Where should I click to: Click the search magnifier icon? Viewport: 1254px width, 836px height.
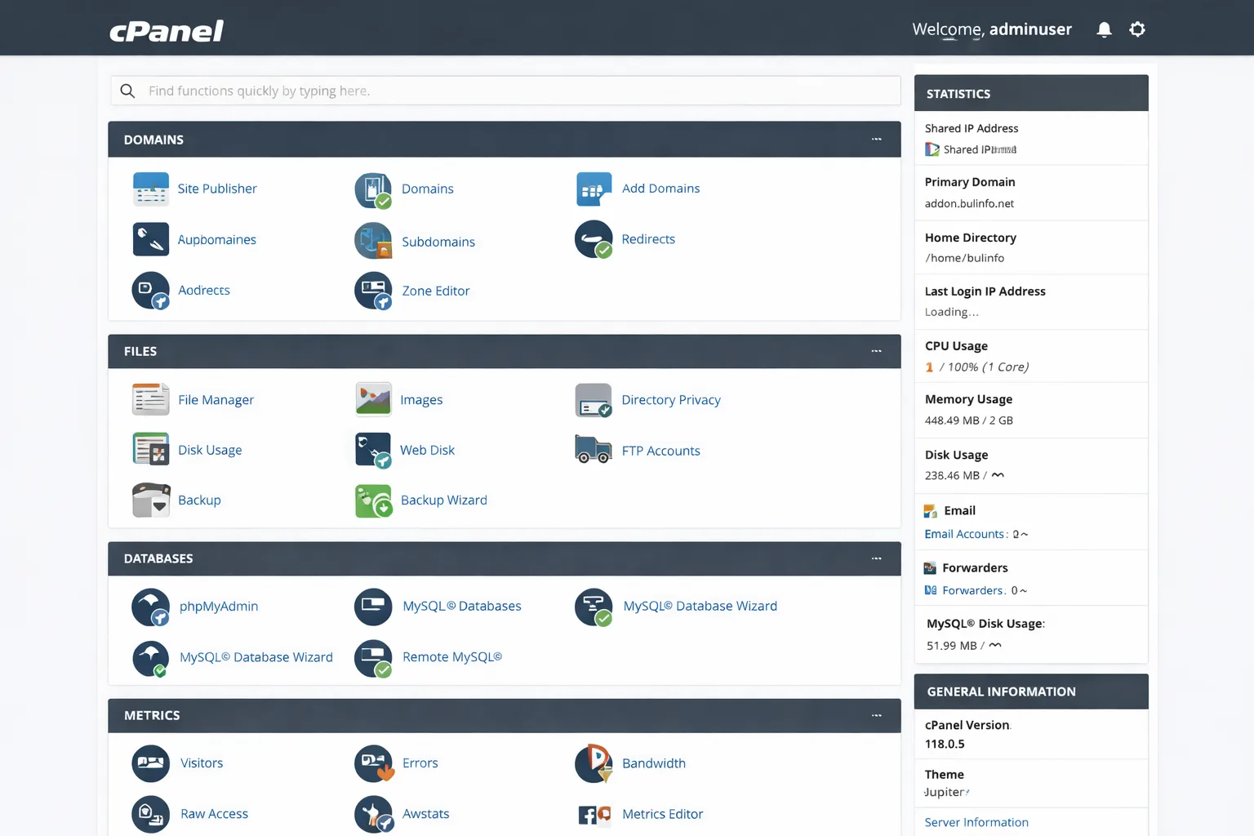[x=127, y=91]
